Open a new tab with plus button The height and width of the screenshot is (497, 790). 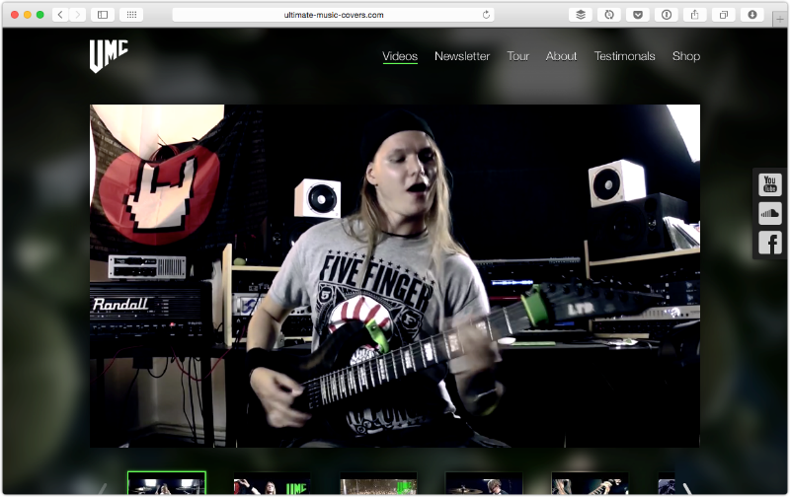click(x=780, y=19)
